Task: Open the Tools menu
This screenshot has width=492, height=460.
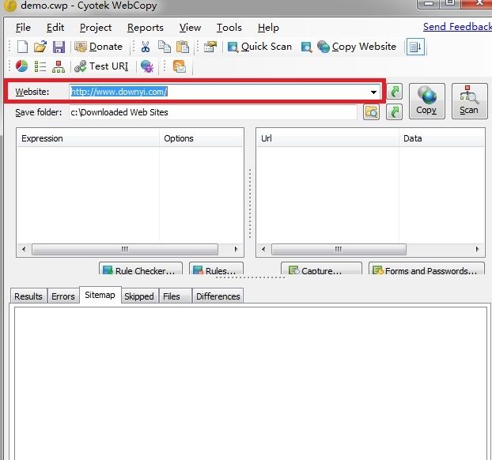Action: click(x=229, y=28)
